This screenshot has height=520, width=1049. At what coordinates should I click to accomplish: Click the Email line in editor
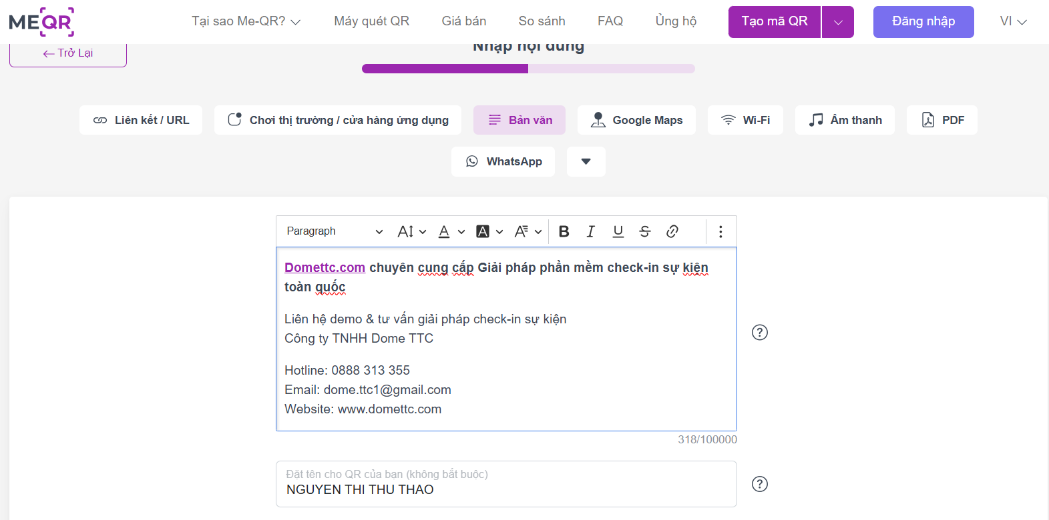tap(368, 389)
